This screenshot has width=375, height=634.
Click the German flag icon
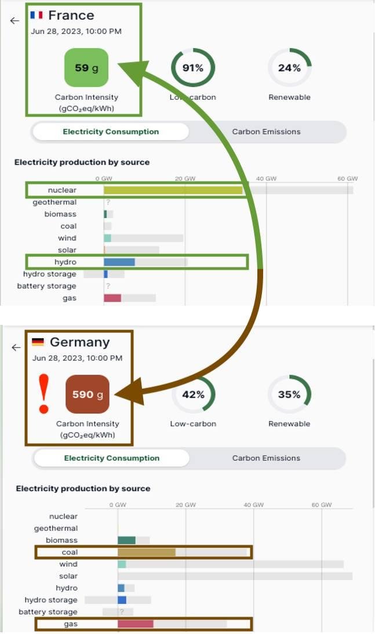[38, 342]
